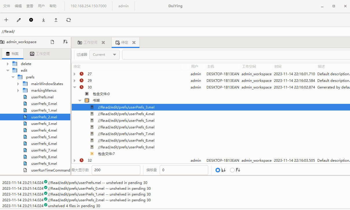Click the refresh sync icon
Viewport: 350px width, 210px height.
69,20
